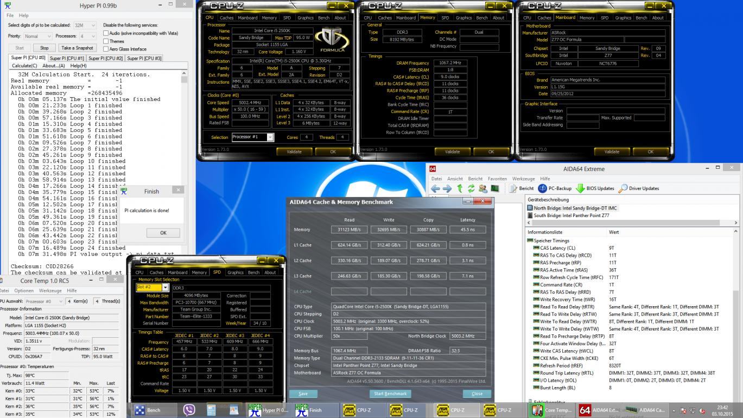The image size is (743, 418).
Task: Click South Bridge Intel Panther Point entry
Action: 568,216
